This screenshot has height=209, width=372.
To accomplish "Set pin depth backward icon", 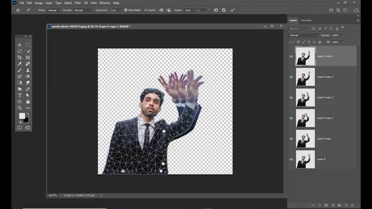I will (x=169, y=10).
